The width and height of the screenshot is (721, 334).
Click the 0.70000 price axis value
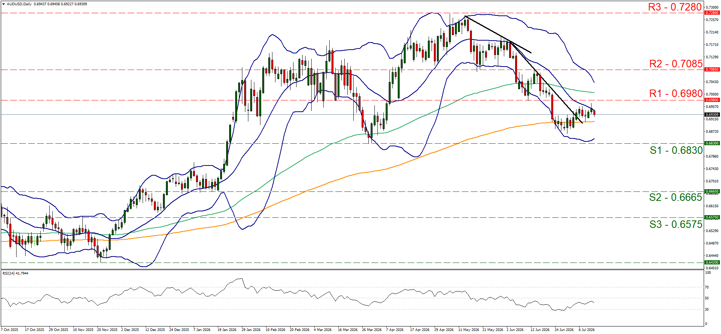coord(712,94)
